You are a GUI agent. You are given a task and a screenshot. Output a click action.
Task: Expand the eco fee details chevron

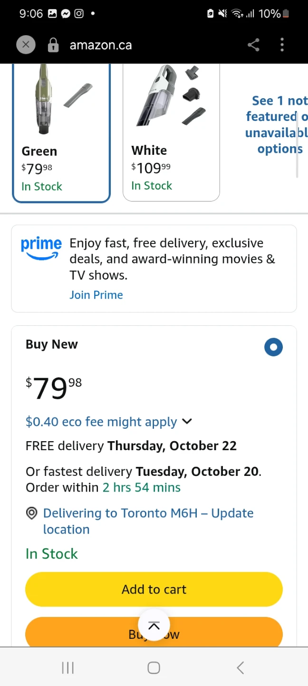pyautogui.click(x=187, y=422)
